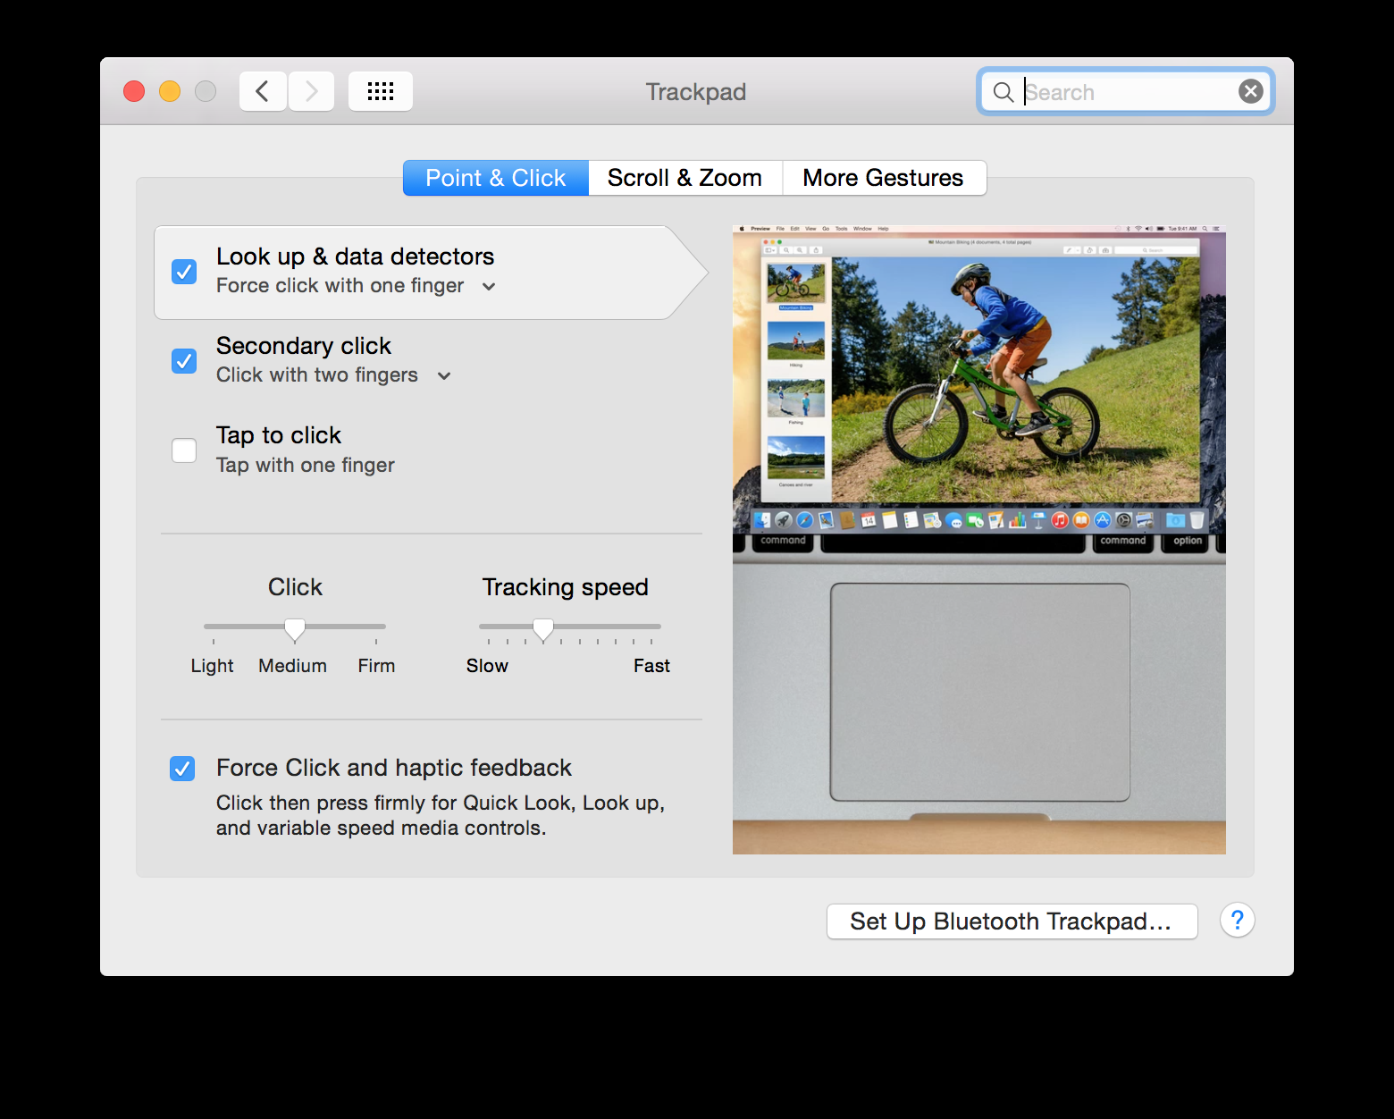1394x1119 pixels.
Task: Show all preferences via grid icon
Action: pos(381,91)
